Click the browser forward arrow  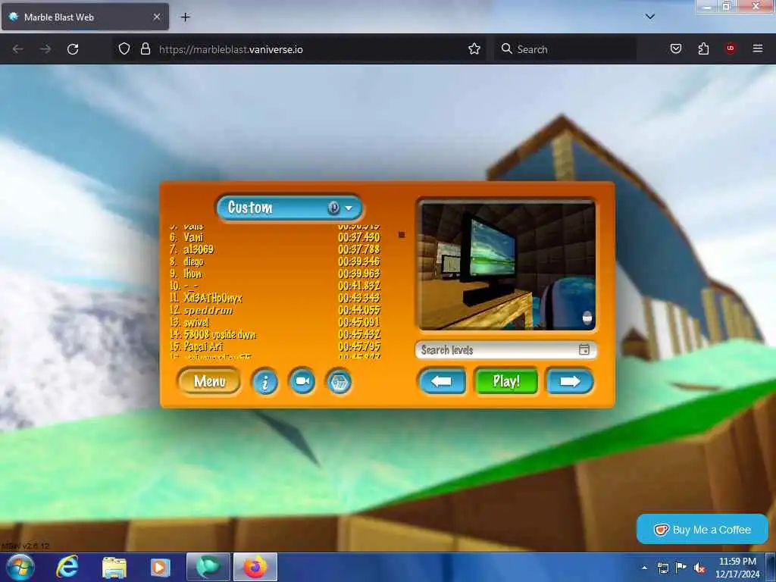[x=45, y=49]
